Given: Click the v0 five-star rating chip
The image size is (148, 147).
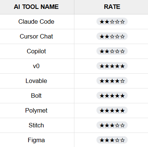Looking at the screenshot, I should [x=112, y=66].
